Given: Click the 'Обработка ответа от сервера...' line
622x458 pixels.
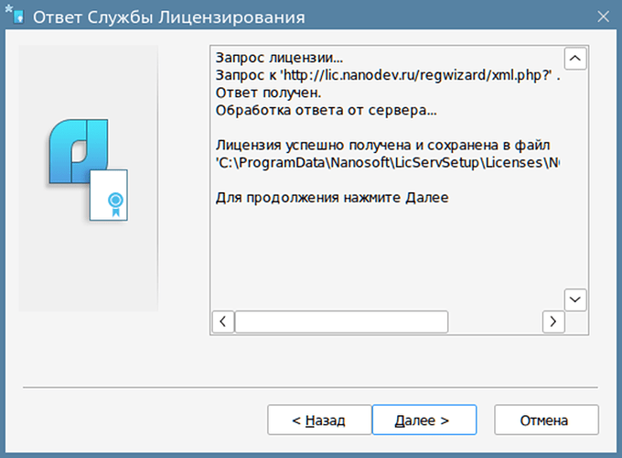Looking at the screenshot, I should 326,111.
